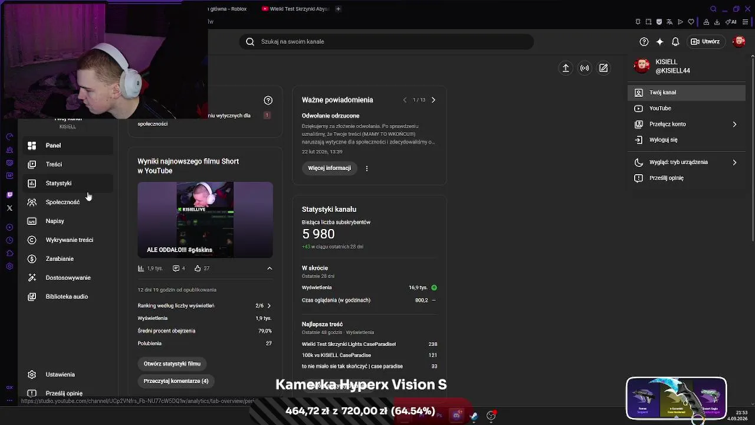Click the browser downloads icon

[x=717, y=22]
